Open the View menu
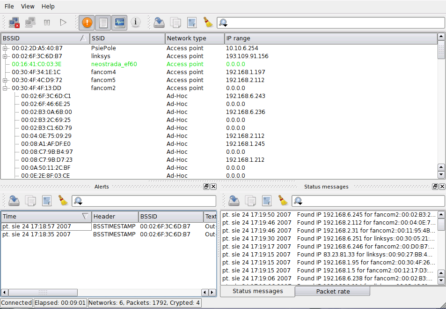 28,6
